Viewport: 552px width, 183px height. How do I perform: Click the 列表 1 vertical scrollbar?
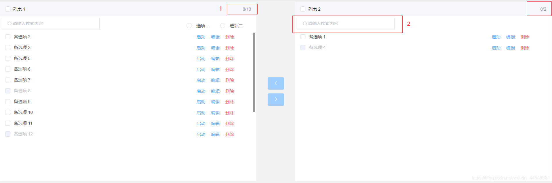click(254, 72)
